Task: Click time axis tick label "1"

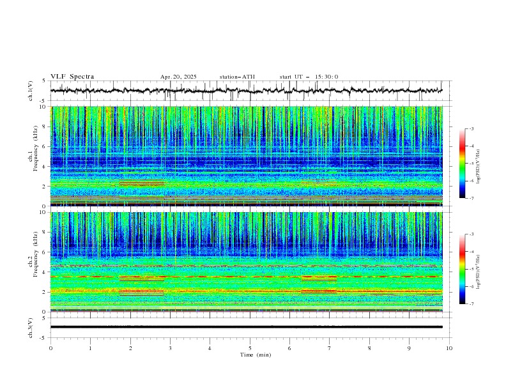Action: (90, 348)
